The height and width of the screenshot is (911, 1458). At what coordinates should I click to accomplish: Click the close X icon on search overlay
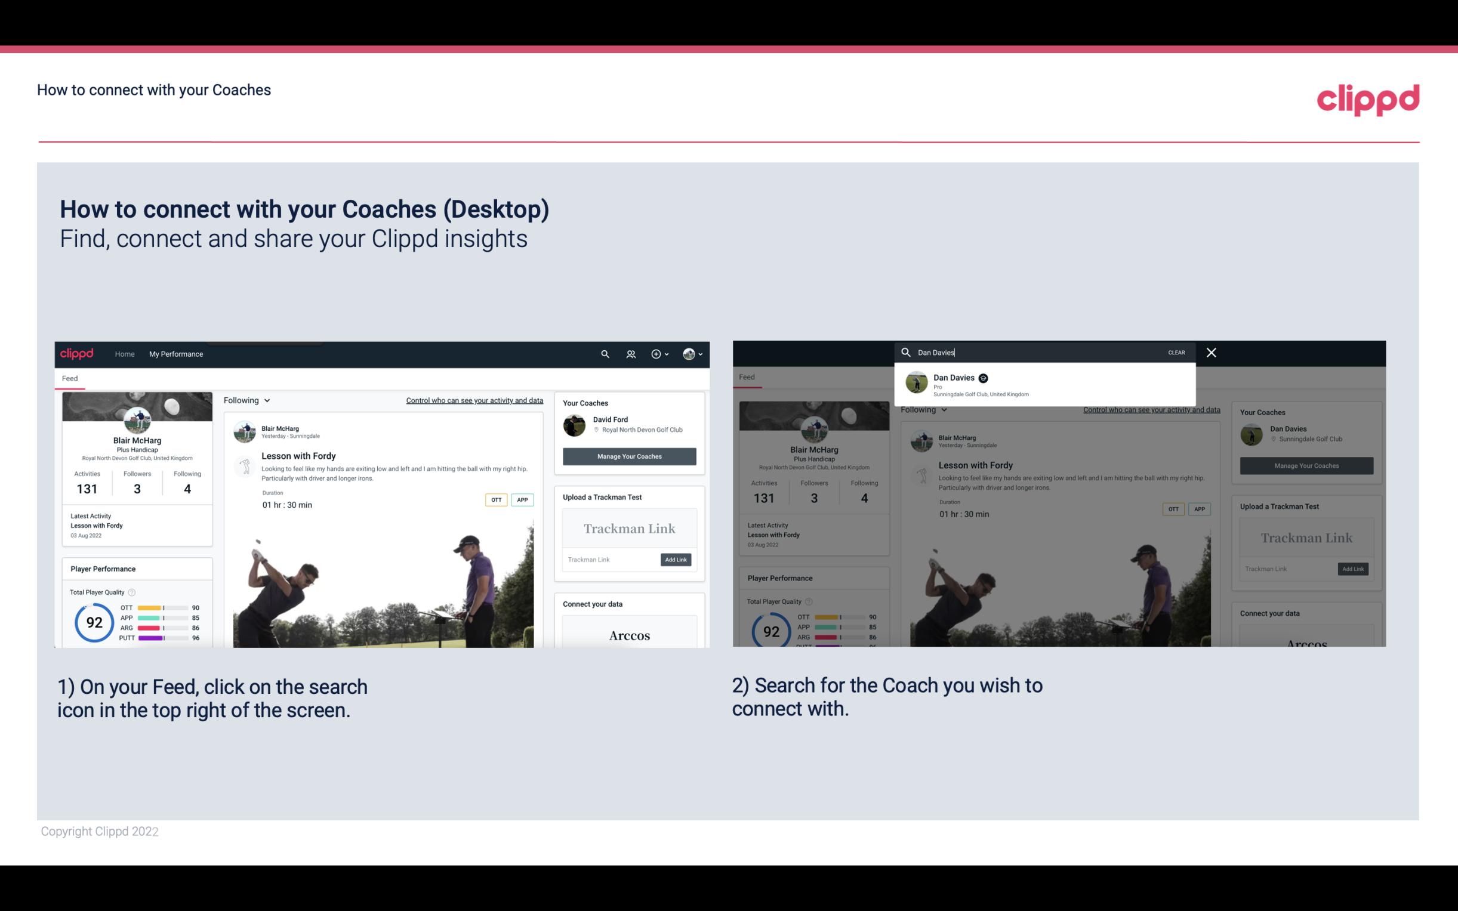coord(1210,351)
